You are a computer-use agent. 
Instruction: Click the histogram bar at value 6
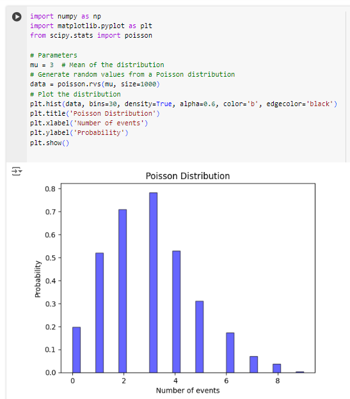pyautogui.click(x=230, y=353)
